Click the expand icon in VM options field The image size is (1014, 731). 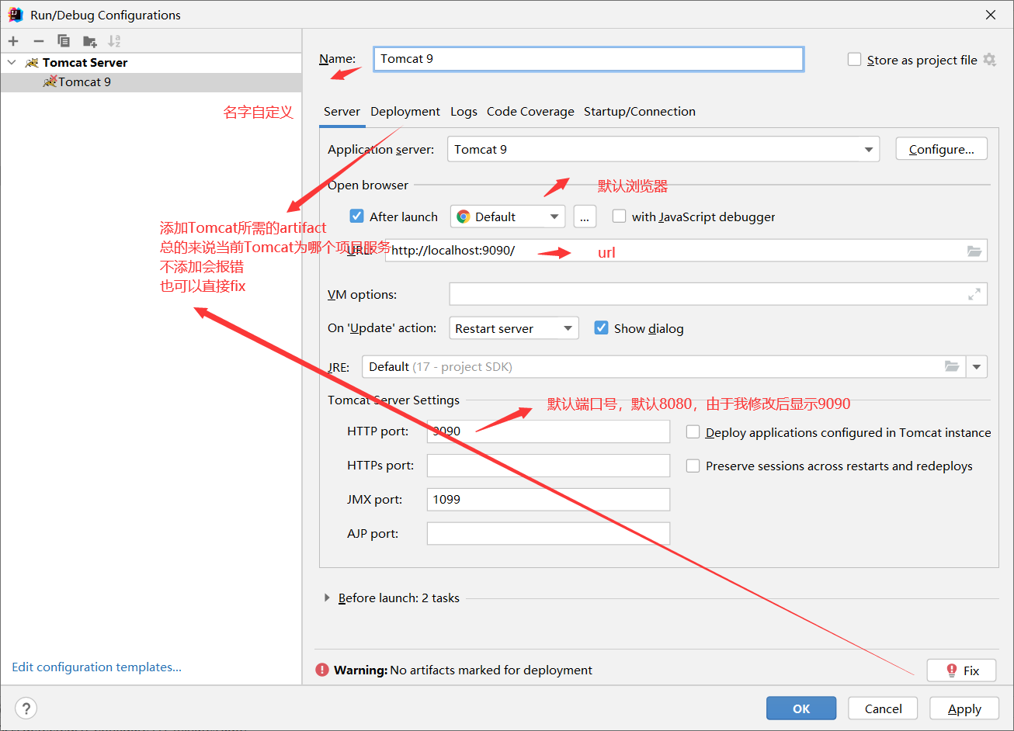coord(974,293)
